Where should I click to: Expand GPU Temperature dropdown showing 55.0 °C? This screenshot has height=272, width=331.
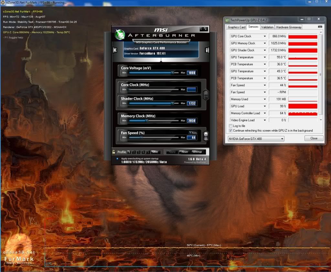[x=265, y=57]
